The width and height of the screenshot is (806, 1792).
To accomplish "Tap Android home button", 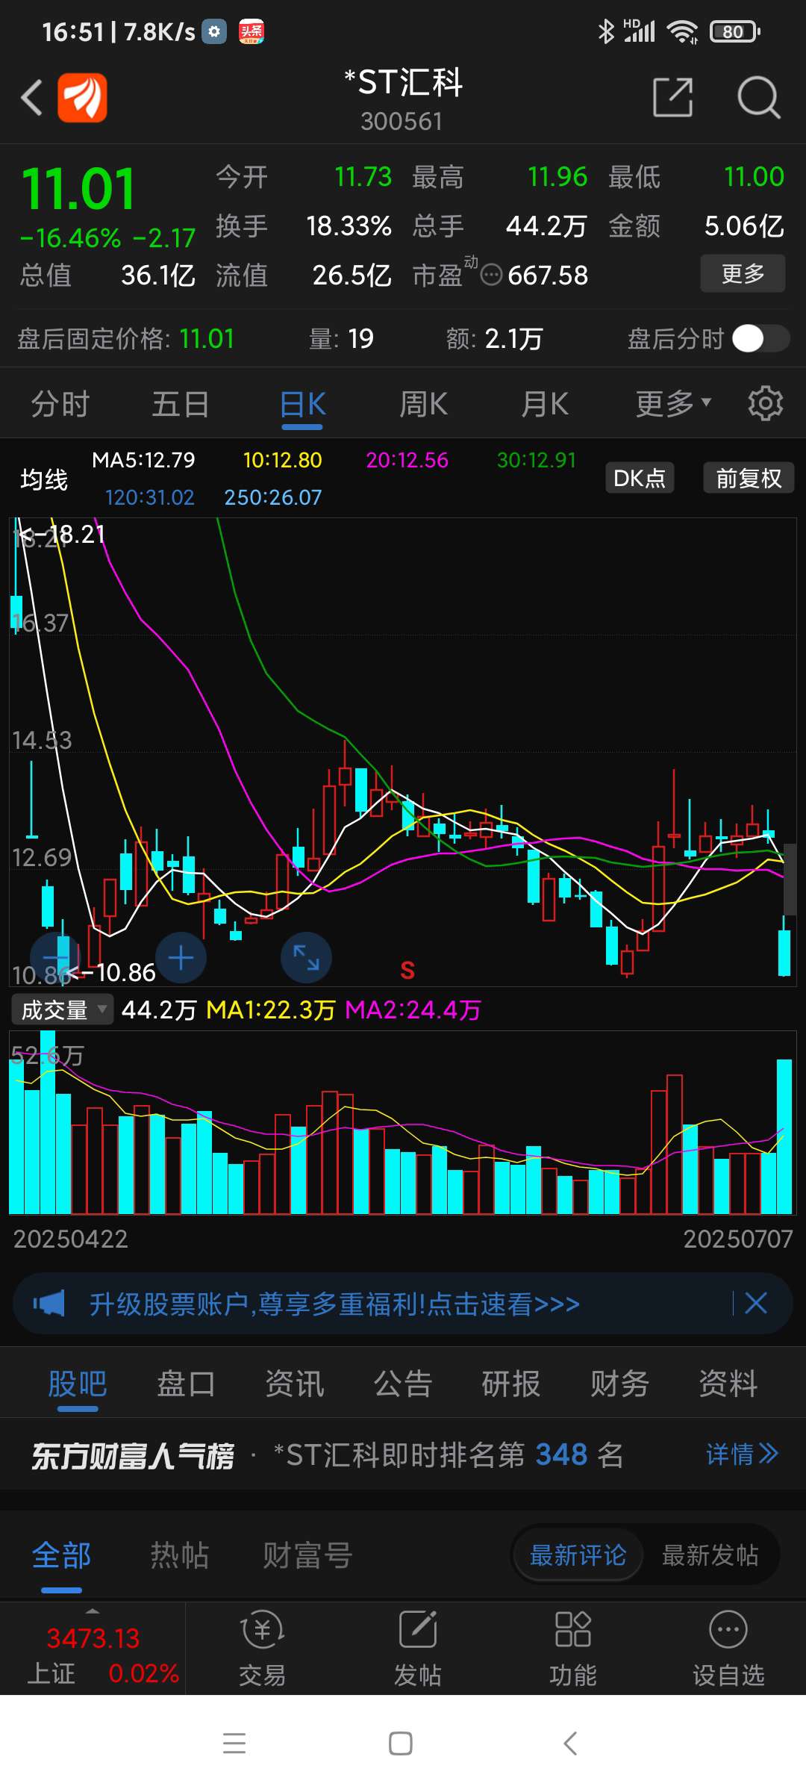I will tap(401, 1743).
